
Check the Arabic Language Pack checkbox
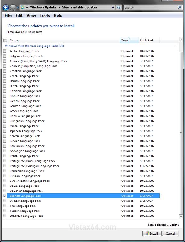click(5, 51)
